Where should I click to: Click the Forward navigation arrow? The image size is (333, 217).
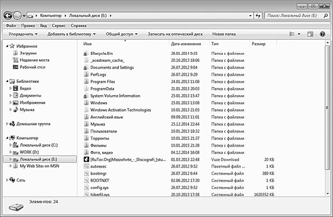pyautogui.click(x=17, y=16)
